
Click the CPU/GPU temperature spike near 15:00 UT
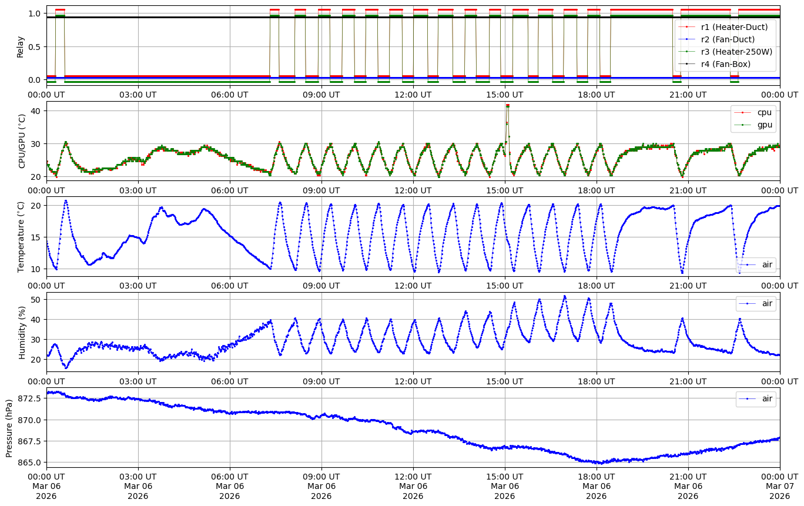[x=507, y=106]
